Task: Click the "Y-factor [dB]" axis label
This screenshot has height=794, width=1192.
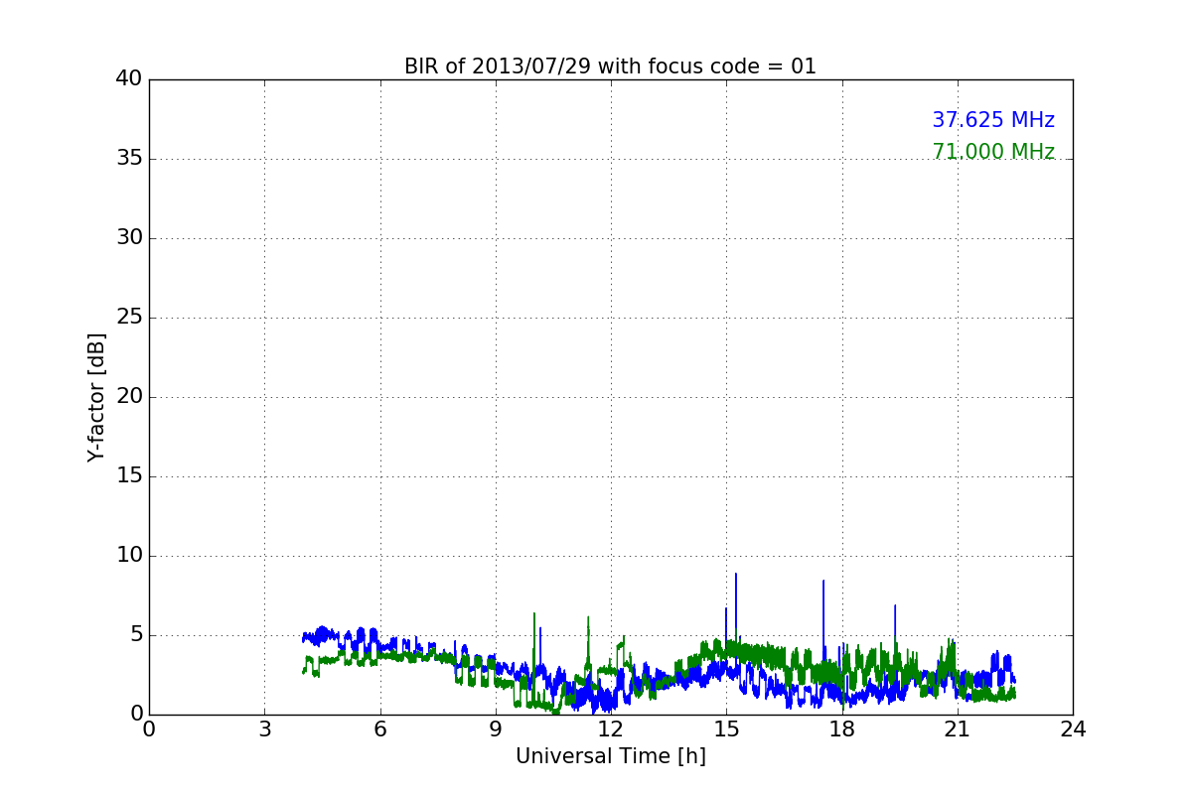Action: tap(96, 397)
